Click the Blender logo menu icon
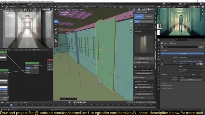Image resolution: width=205 pixels, height=115 pixels. (2, 4)
